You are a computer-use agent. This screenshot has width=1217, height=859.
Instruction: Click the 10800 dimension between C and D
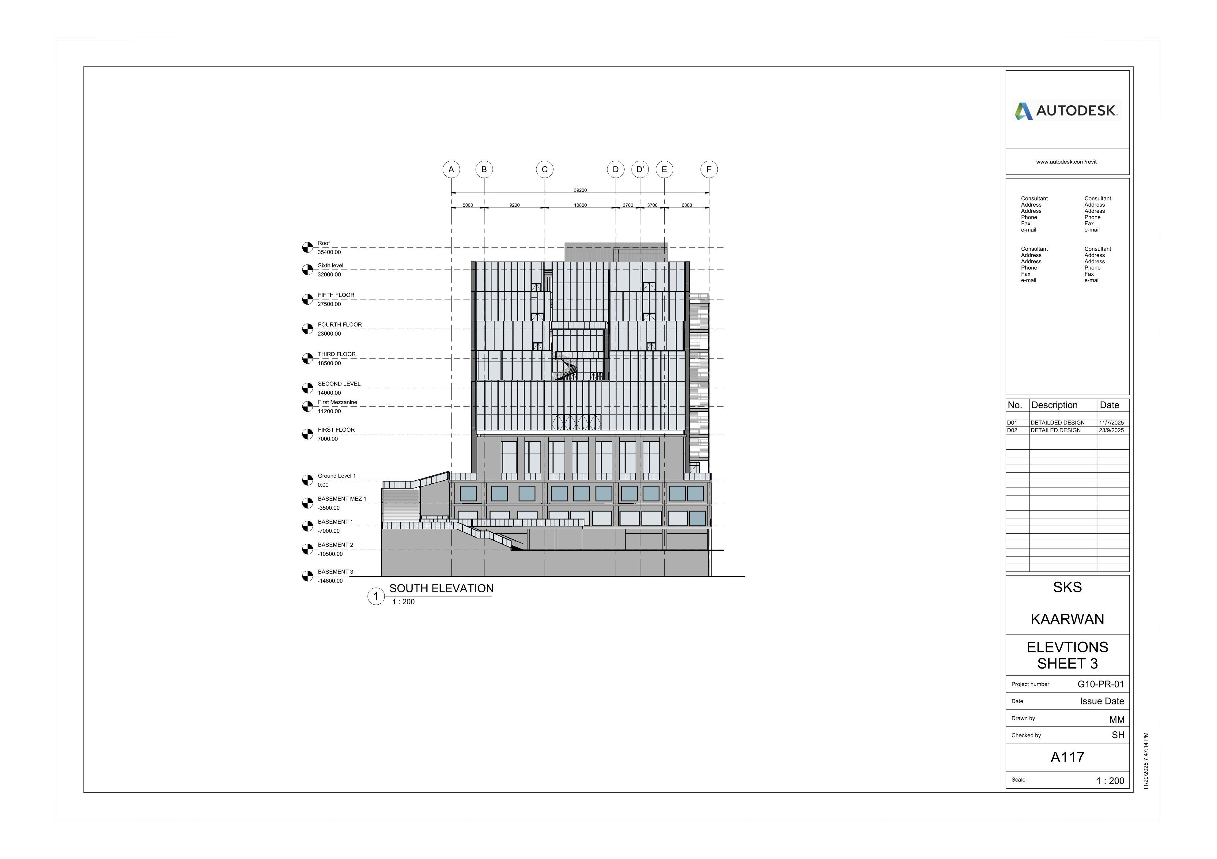[580, 205]
